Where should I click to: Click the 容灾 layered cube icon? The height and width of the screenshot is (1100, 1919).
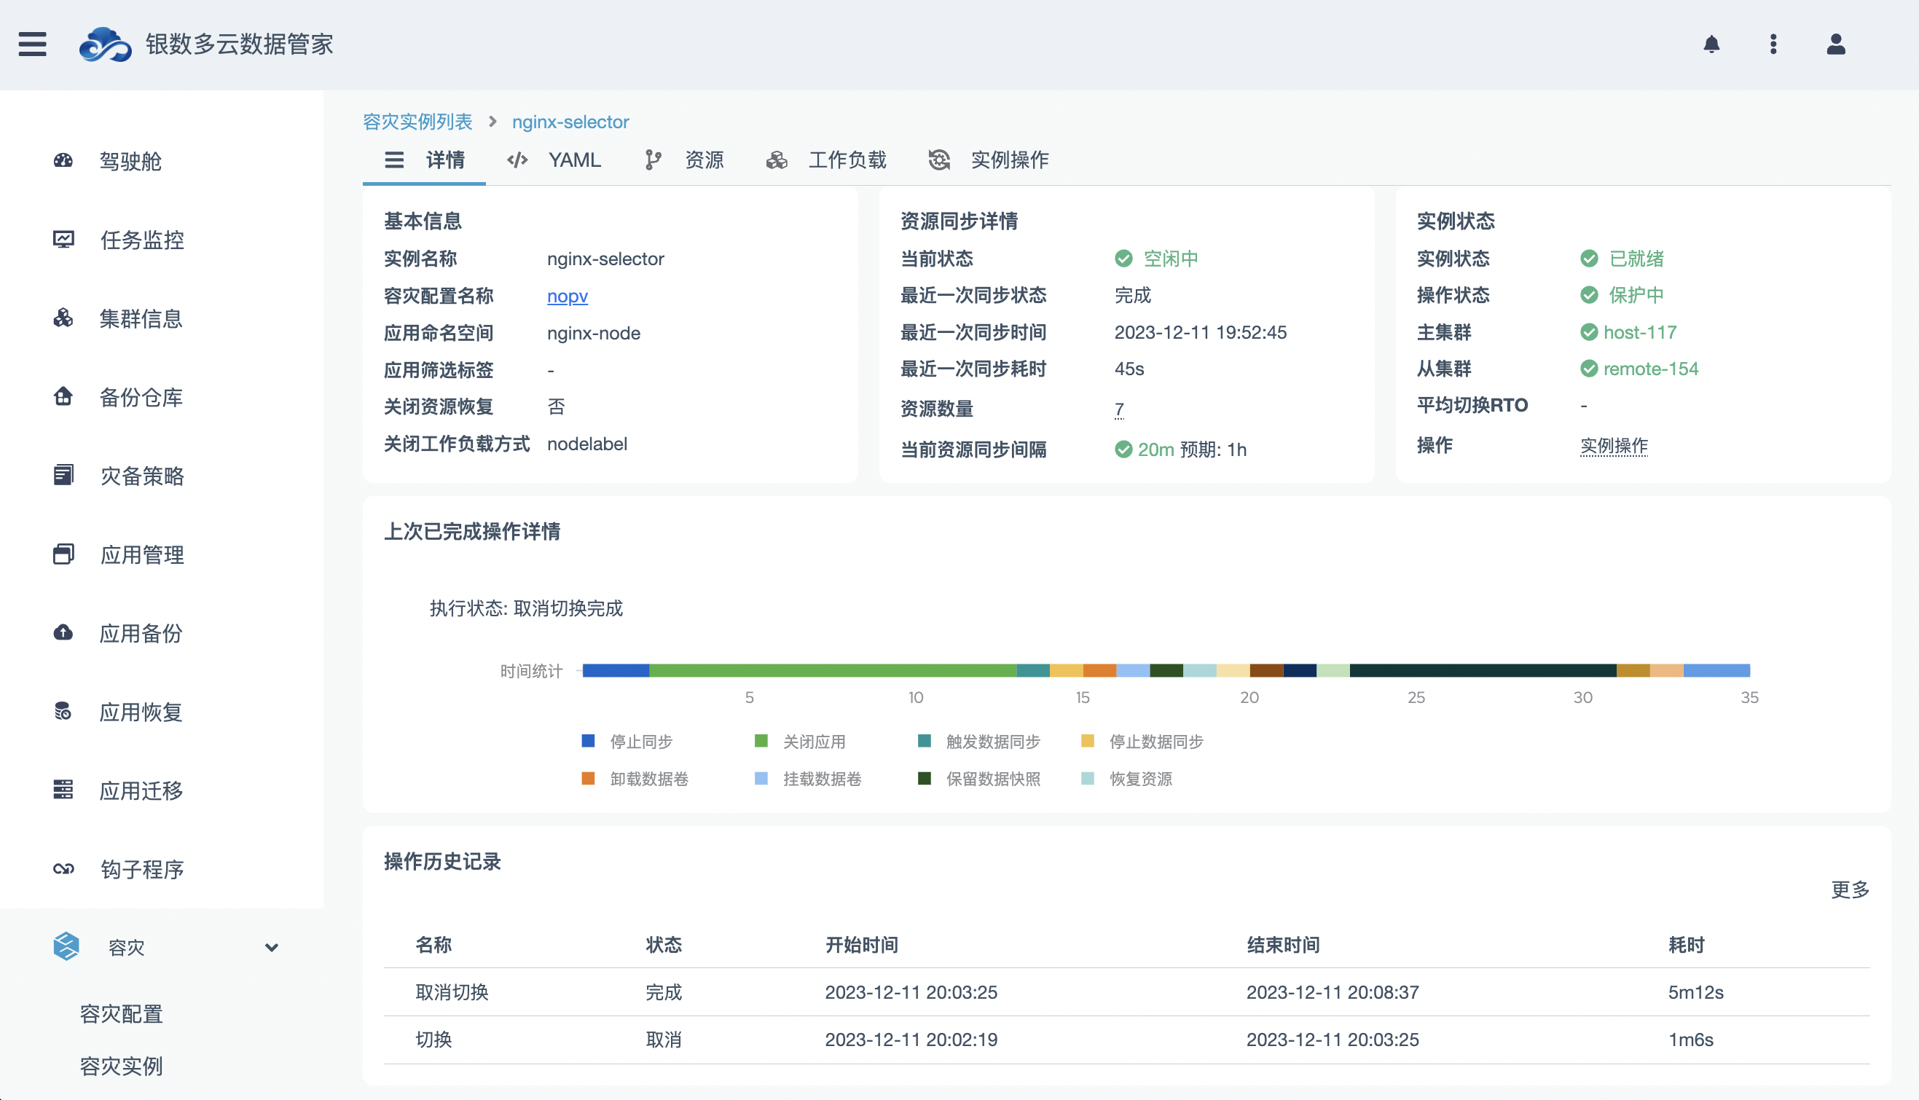[x=66, y=946]
